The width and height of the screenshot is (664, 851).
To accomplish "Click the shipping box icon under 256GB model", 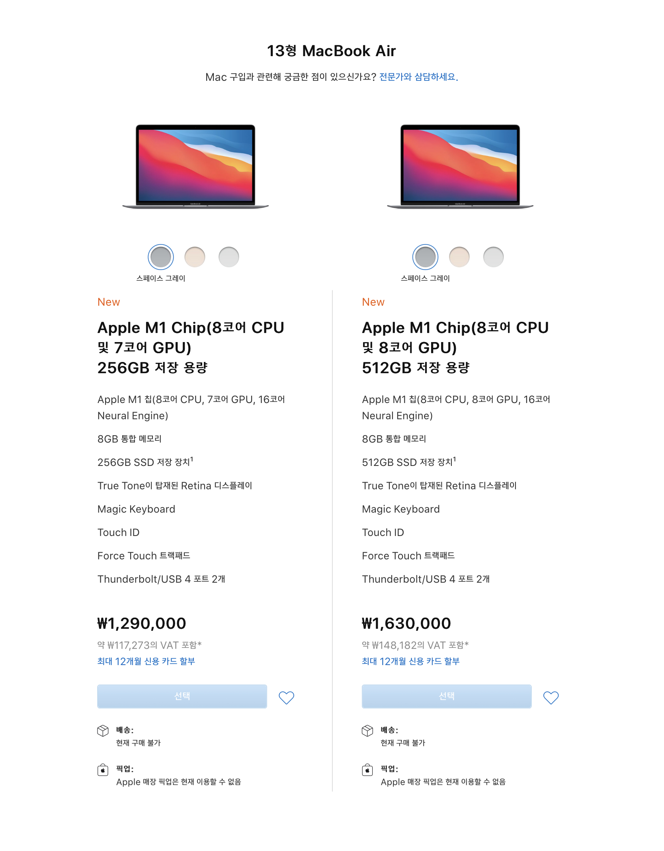I will click(103, 731).
